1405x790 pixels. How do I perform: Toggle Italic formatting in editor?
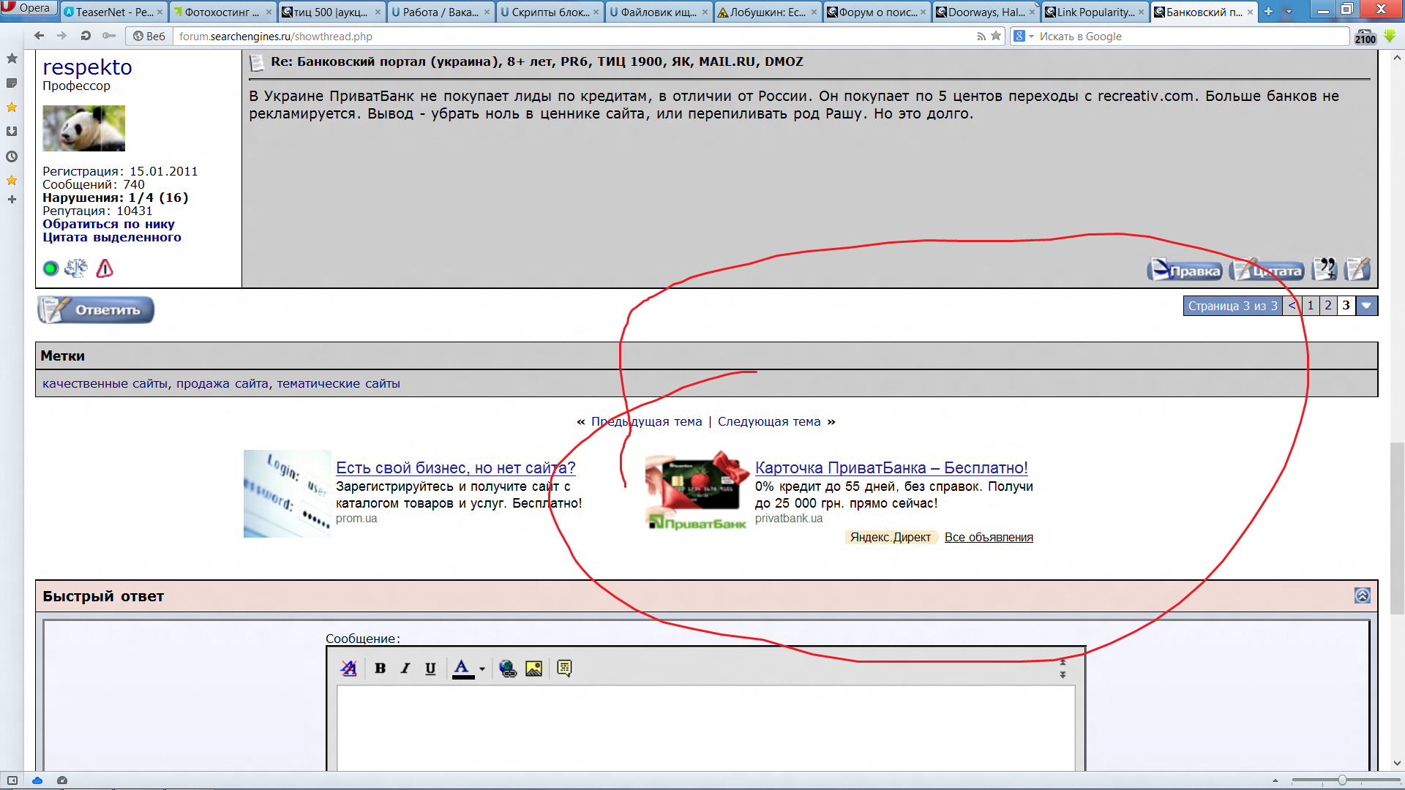pos(405,668)
